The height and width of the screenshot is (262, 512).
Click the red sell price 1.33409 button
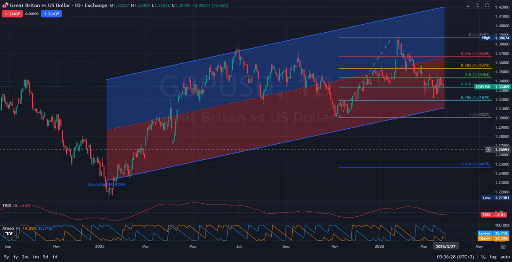(x=11, y=13)
